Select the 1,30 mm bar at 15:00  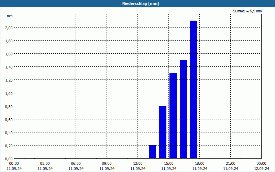(173, 116)
